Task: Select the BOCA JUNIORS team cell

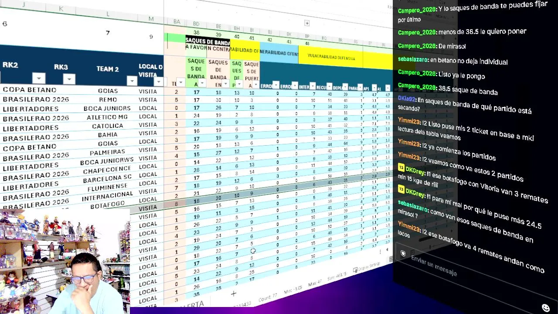Action: pyautogui.click(x=108, y=108)
